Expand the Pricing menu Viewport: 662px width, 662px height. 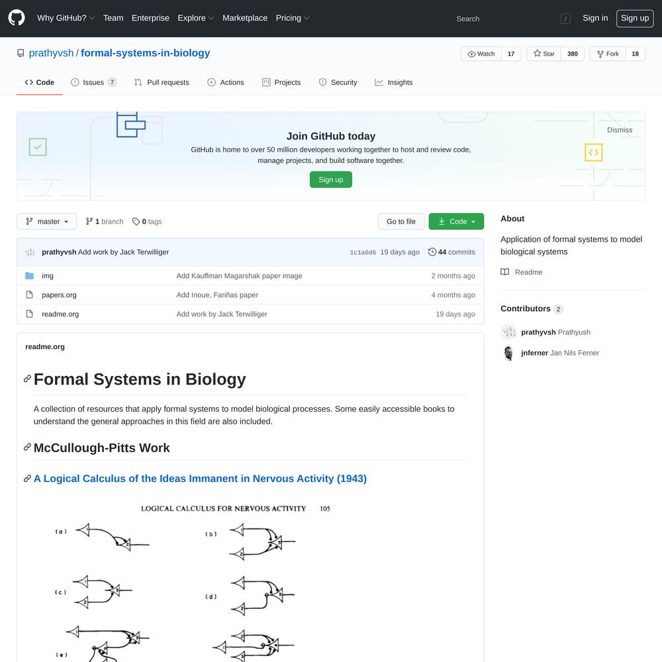(x=293, y=18)
